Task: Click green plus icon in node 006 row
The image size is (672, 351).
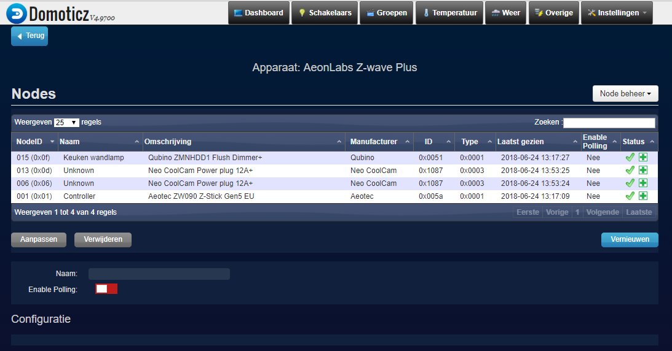Action: [643, 183]
